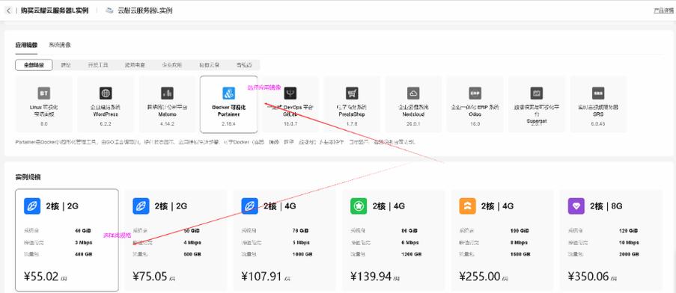Click the Portainer 2.18.4 version text
This screenshot has width=676, height=293.
pos(229,123)
